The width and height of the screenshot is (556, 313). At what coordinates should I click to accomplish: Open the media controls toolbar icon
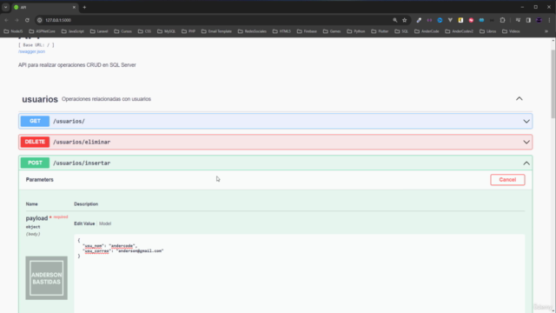coord(518,20)
